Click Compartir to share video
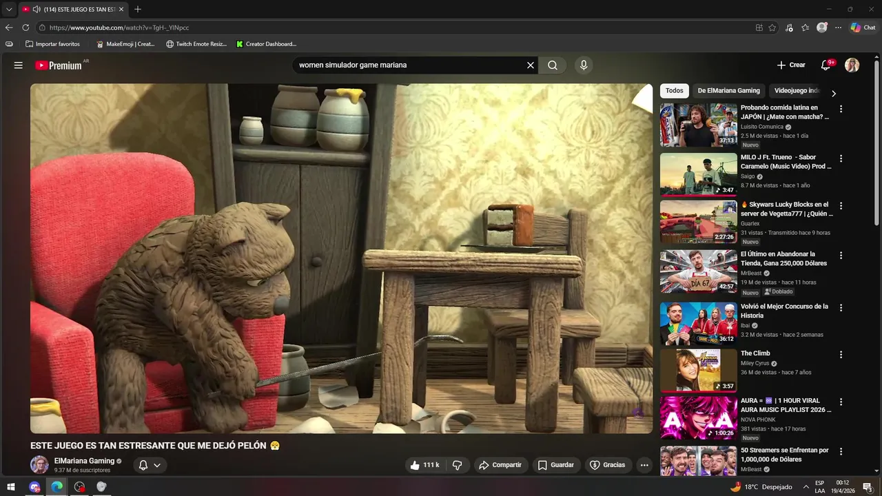Image resolution: width=882 pixels, height=496 pixels. tap(500, 465)
